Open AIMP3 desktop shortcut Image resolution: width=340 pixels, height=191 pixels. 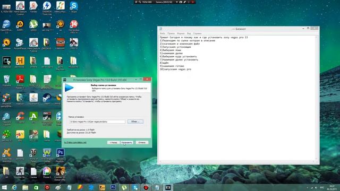point(20,25)
